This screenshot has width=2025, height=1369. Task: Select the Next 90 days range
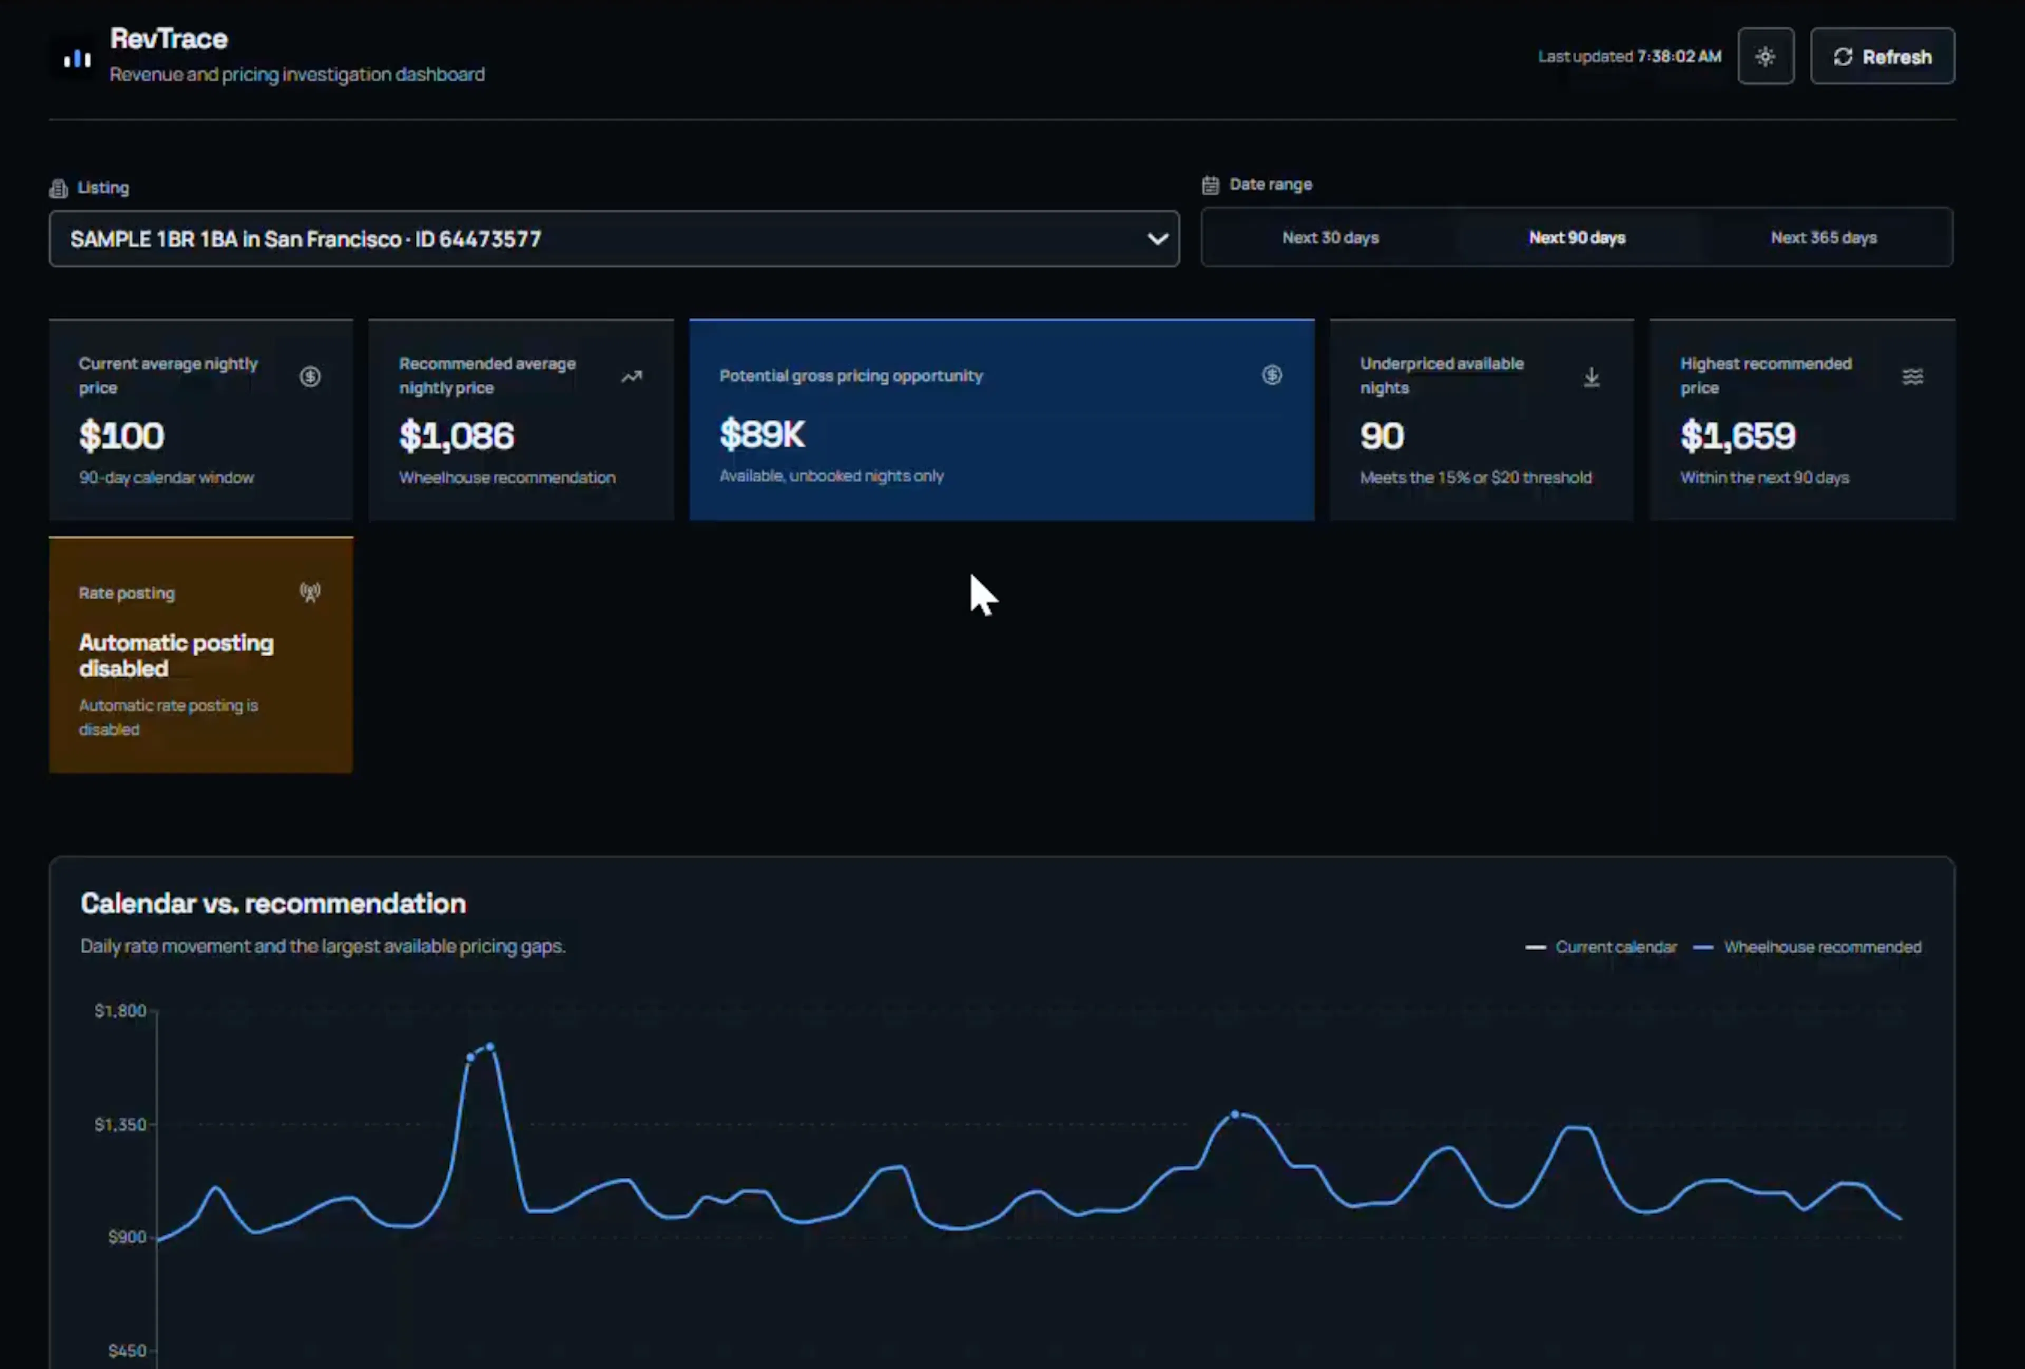(x=1576, y=238)
